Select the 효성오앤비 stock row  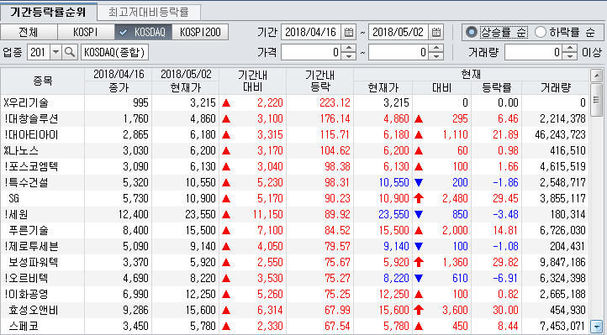[294, 311]
